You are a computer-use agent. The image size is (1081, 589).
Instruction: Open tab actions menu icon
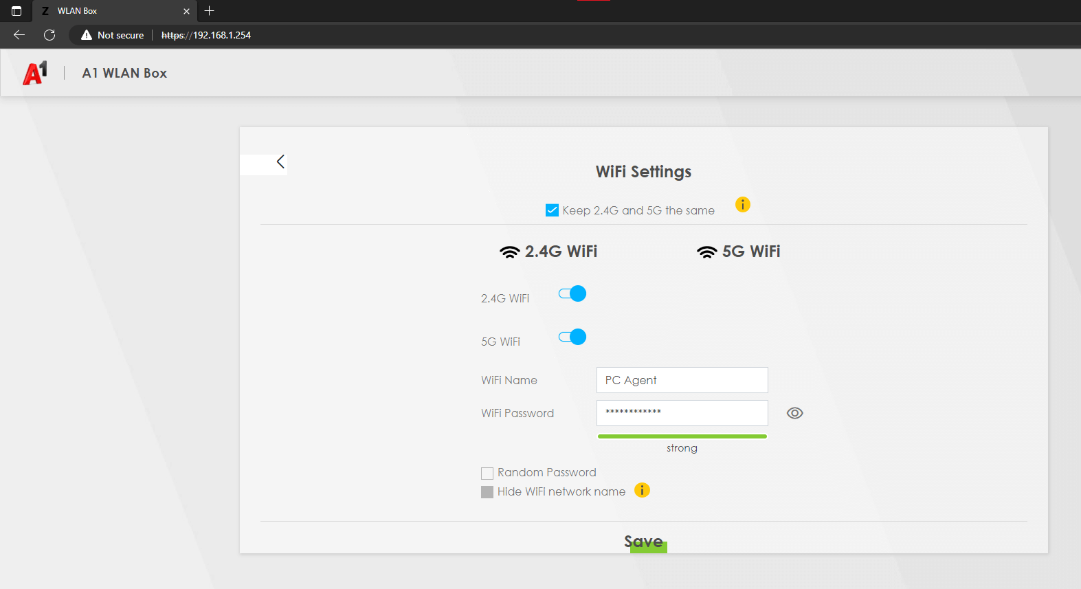pyautogui.click(x=16, y=11)
